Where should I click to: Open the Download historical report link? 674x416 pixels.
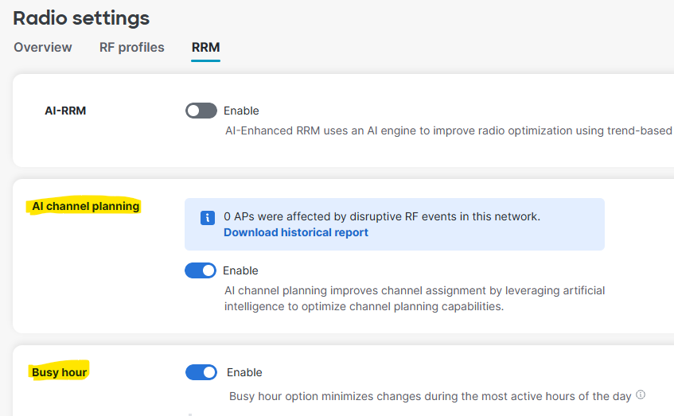pyautogui.click(x=296, y=232)
